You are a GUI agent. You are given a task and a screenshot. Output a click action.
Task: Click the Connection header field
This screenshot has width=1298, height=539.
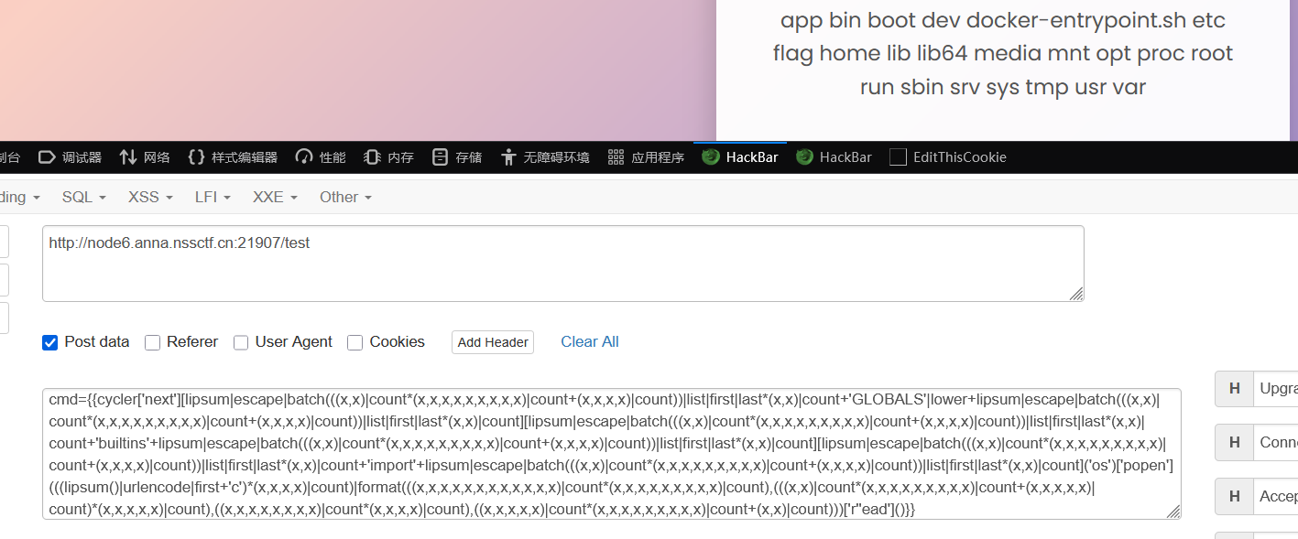(x=1275, y=442)
